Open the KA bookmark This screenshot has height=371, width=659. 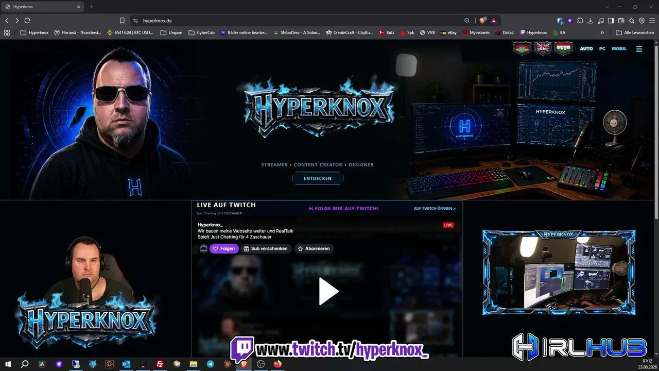559,32
